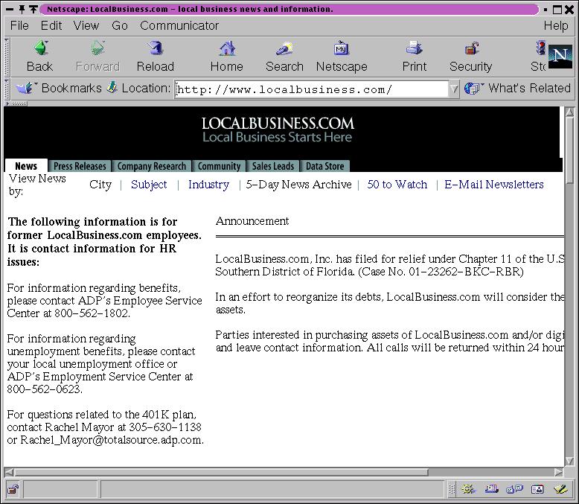The height and width of the screenshot is (504, 579).
Task: Collapse the location toolbar handle
Action: [7, 89]
